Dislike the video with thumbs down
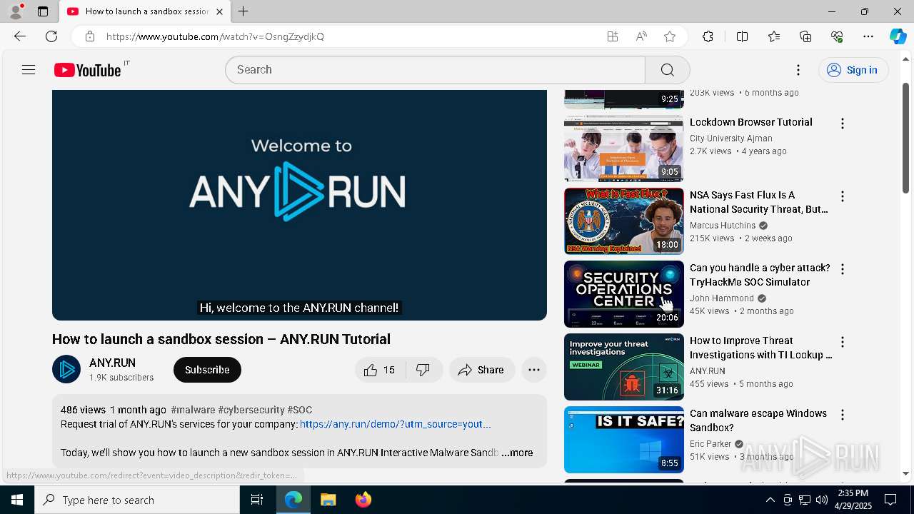914x514 pixels. (x=423, y=370)
